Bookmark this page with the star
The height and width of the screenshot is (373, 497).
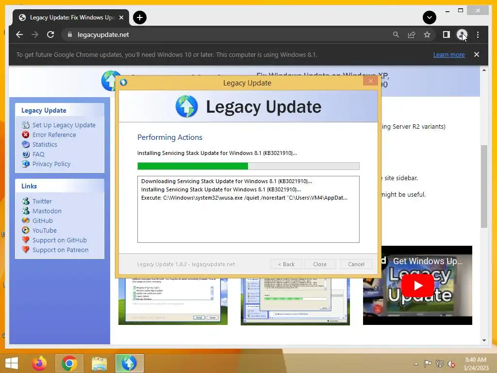427,34
